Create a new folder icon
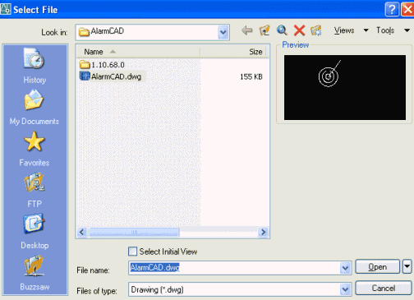This screenshot has height=300, width=414. tap(316, 30)
